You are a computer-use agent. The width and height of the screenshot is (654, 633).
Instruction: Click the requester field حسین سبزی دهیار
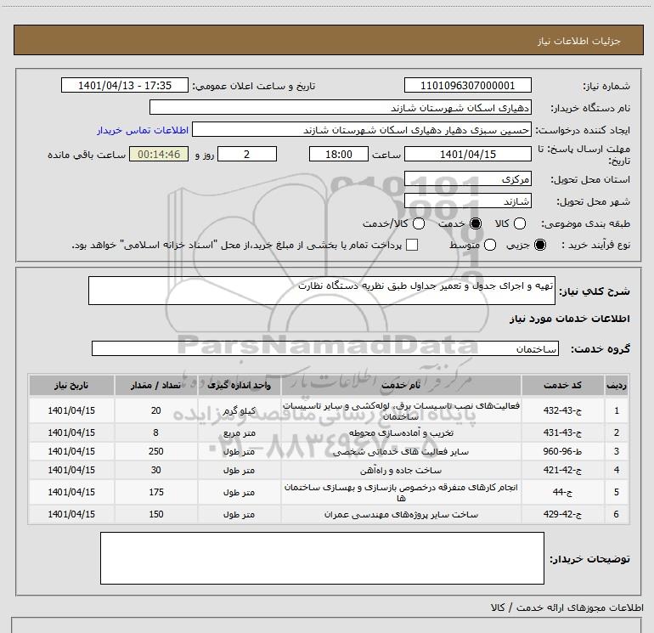362,129
